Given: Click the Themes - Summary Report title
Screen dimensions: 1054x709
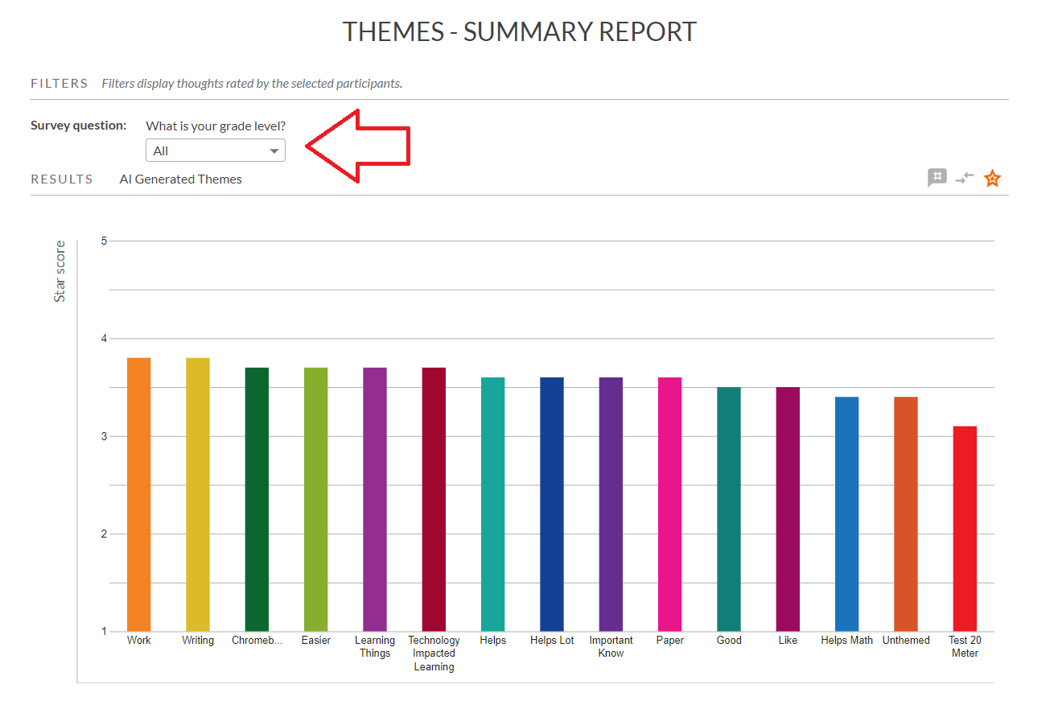Looking at the screenshot, I should 520,31.
